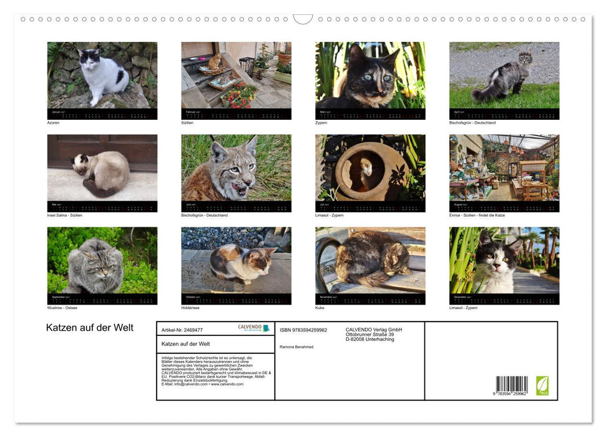
Task: Click 'D-82008 Unterhaching' address line
Action: coord(370,339)
